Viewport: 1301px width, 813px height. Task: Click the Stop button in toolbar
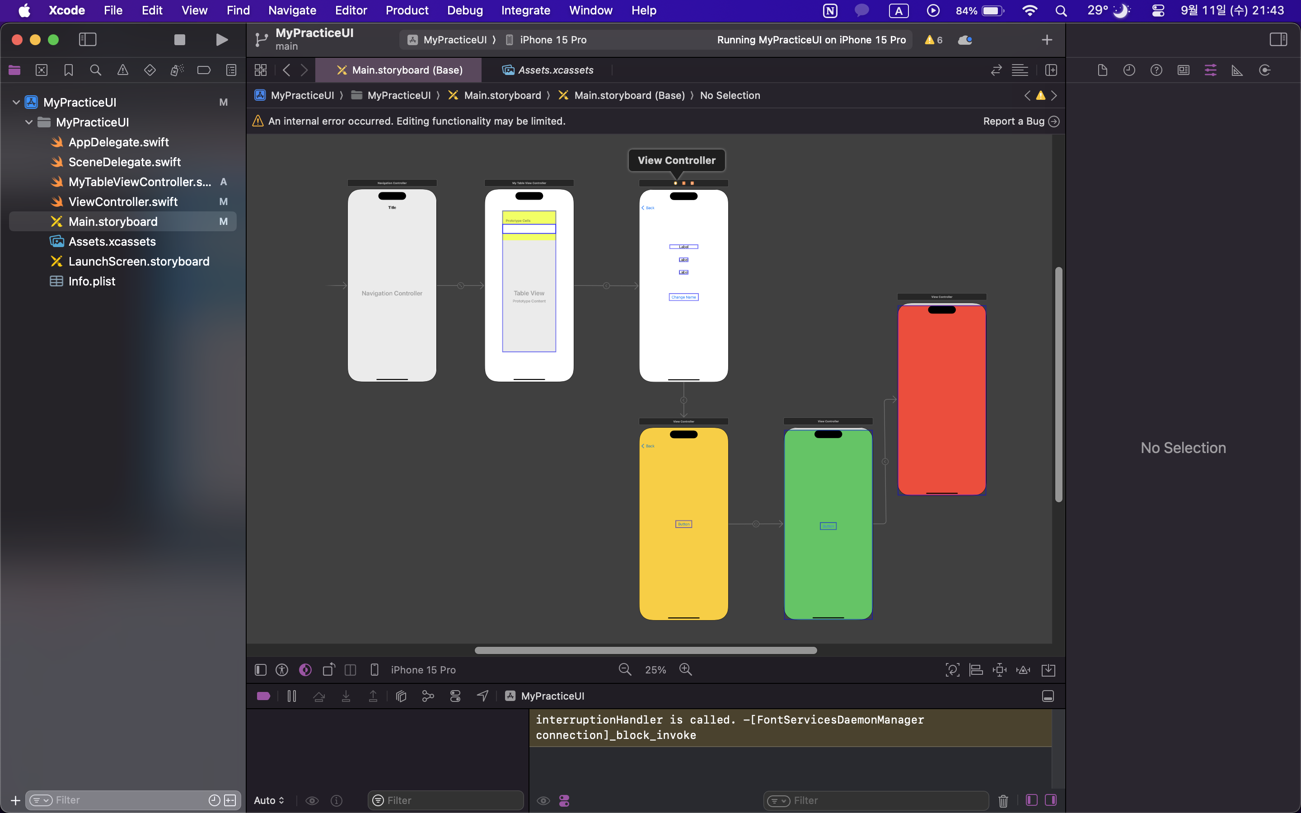tap(179, 40)
